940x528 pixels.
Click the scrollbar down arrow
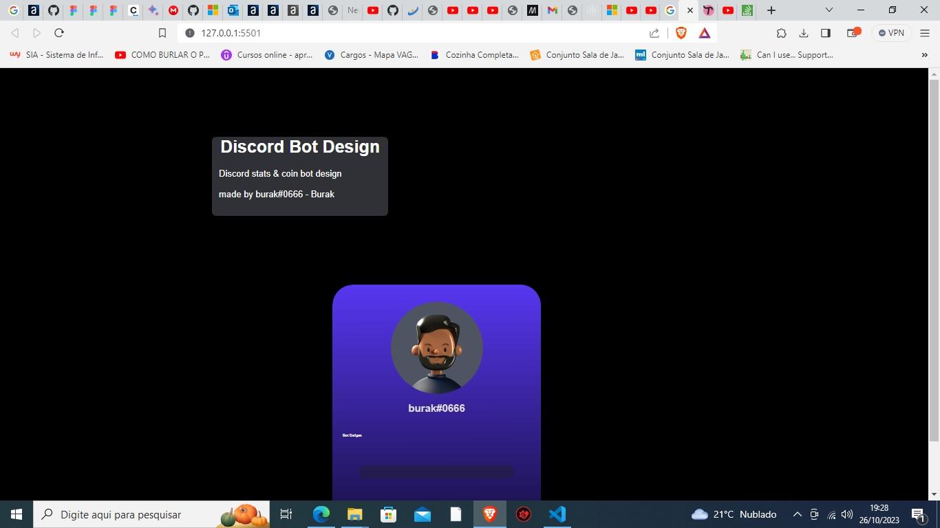coord(934,494)
